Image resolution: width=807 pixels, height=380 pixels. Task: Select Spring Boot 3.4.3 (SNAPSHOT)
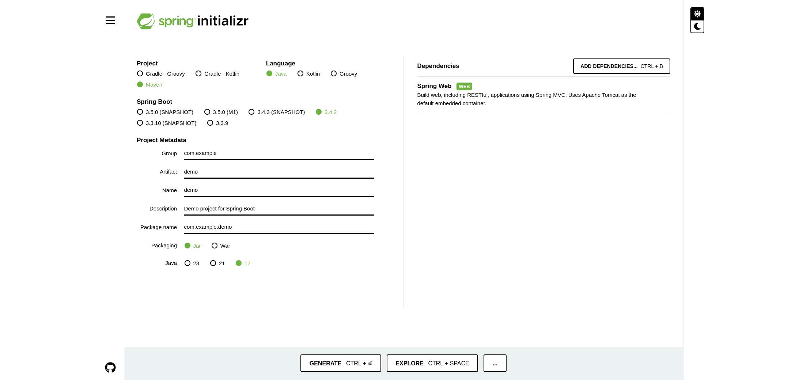pos(277,112)
